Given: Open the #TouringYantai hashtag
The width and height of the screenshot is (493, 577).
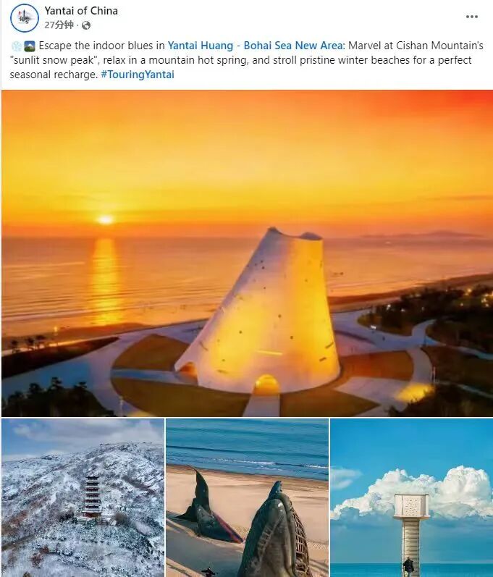Looking at the screenshot, I should click(138, 75).
